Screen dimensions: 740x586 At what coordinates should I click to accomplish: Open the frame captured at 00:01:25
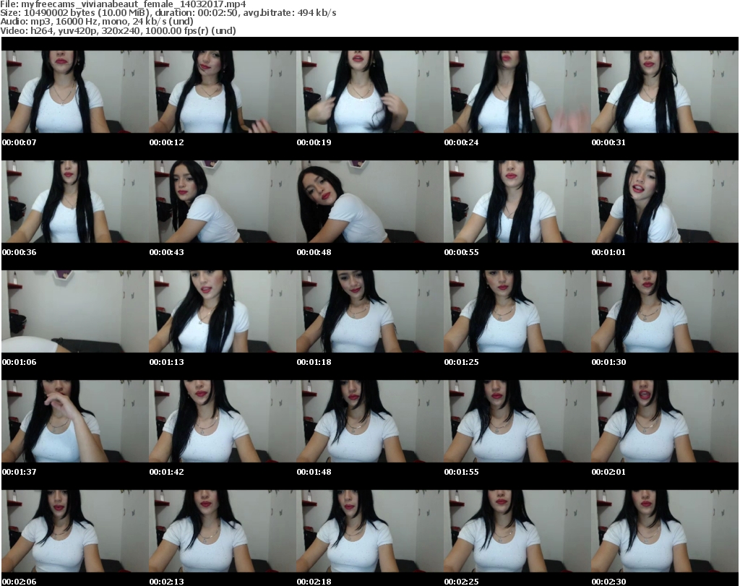517,311
